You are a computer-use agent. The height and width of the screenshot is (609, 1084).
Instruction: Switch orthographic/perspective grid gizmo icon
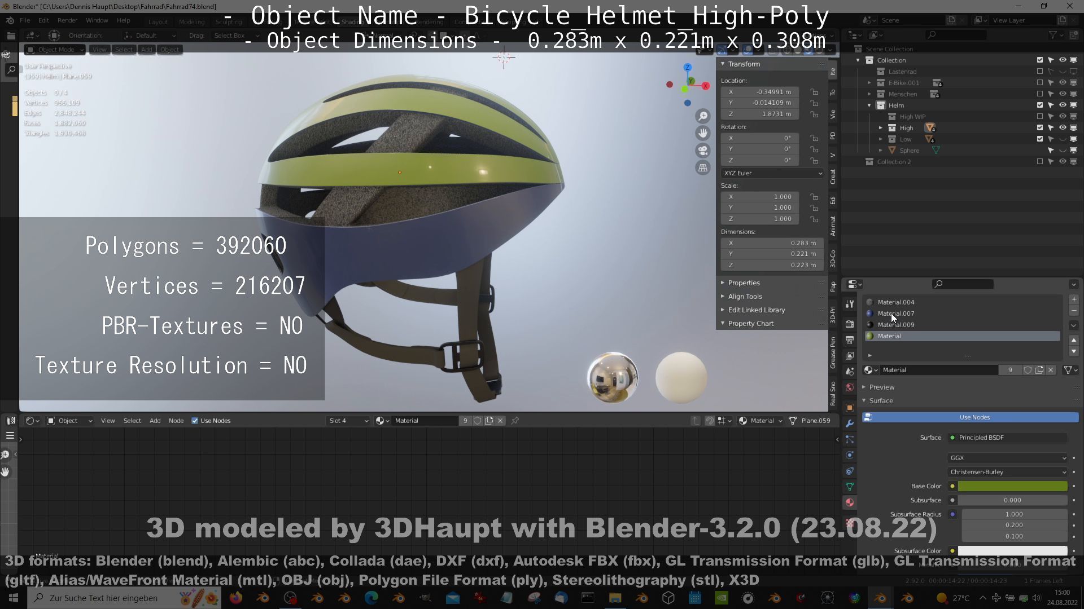click(703, 167)
